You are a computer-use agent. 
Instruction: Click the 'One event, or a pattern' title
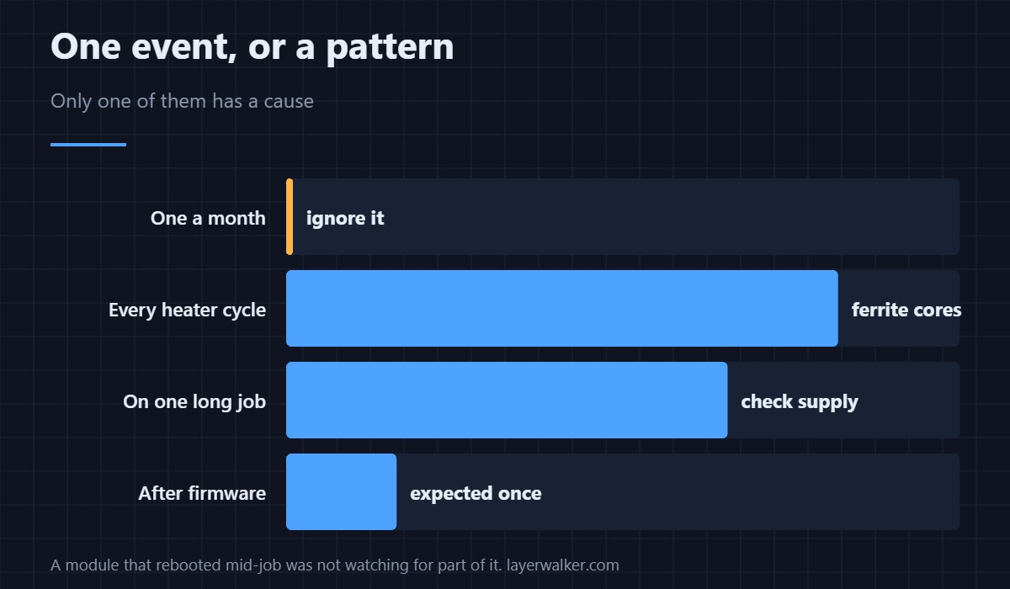pos(252,46)
